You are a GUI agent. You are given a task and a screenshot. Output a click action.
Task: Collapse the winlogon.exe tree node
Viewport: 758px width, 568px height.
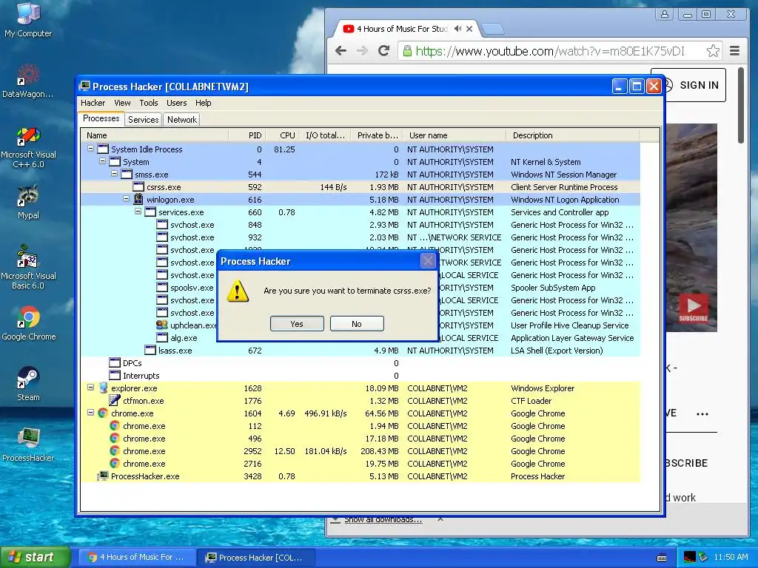pos(126,199)
